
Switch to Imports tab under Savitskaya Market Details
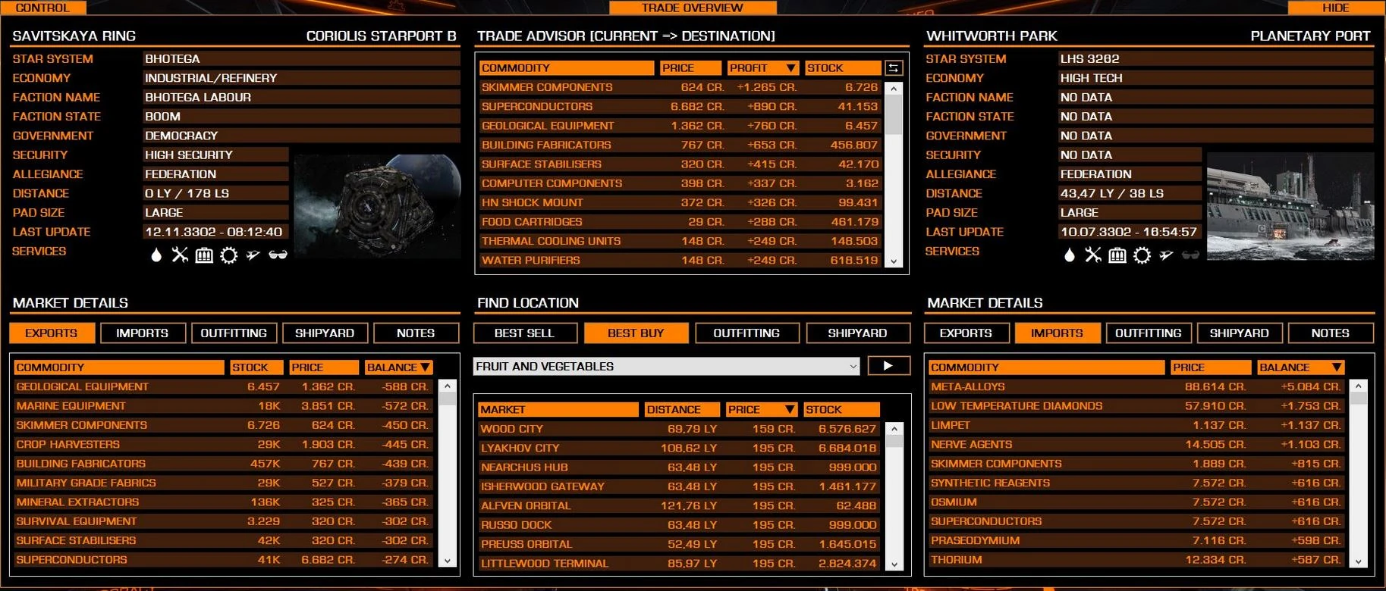pyautogui.click(x=143, y=333)
